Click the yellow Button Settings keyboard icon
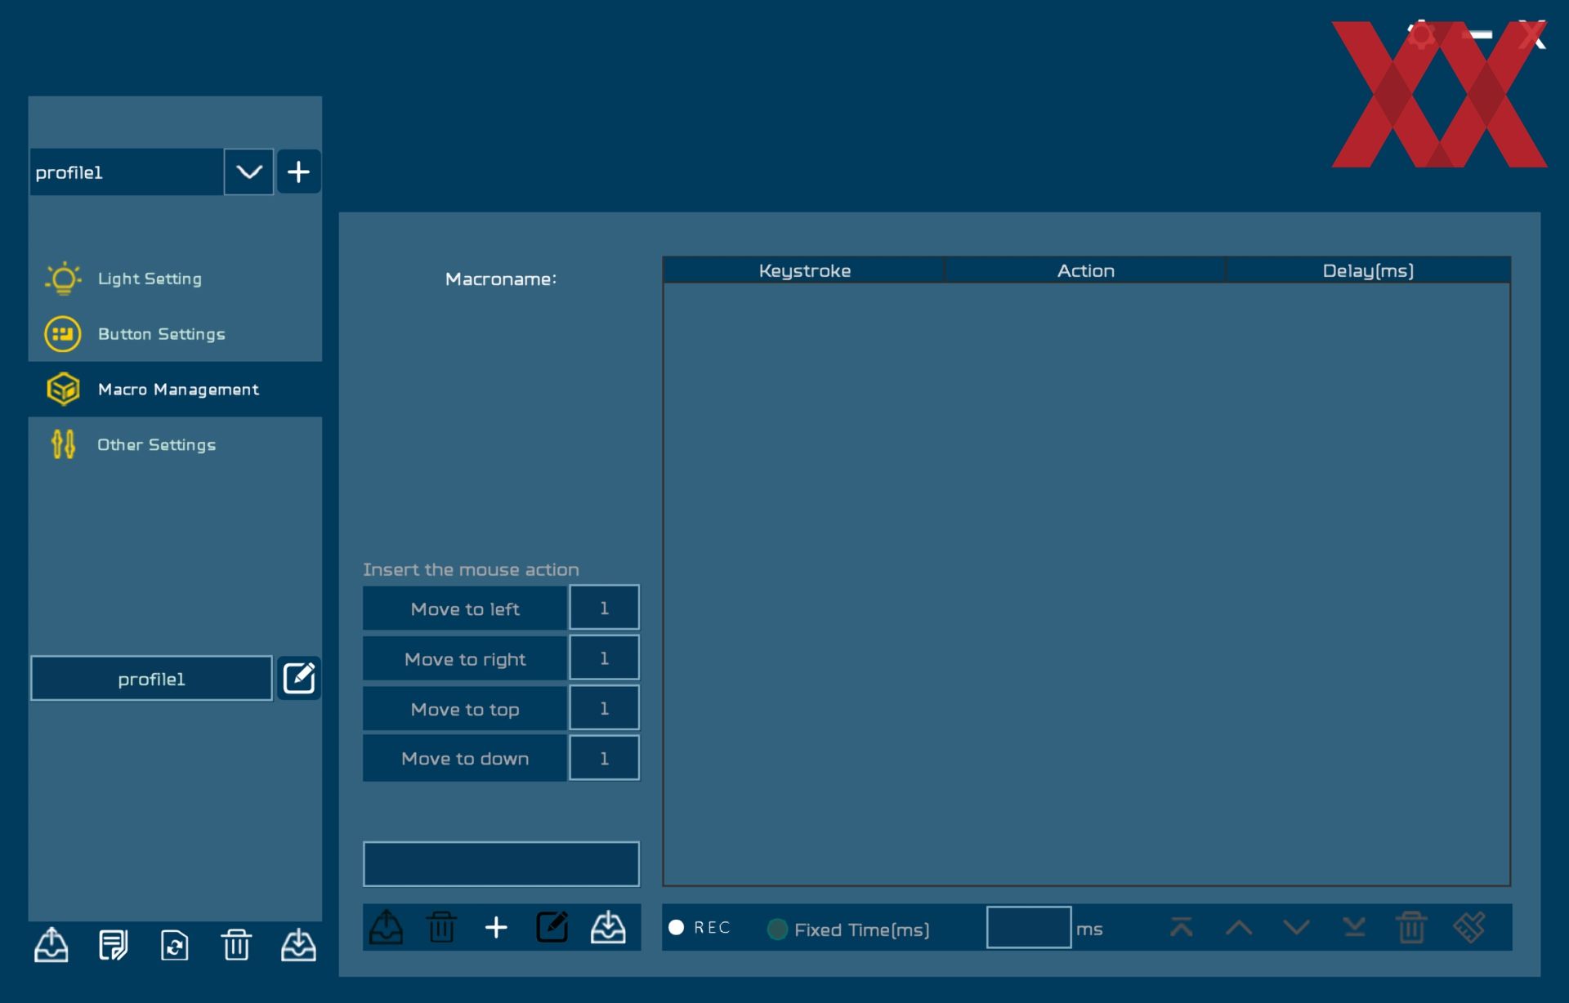 pos(63,334)
